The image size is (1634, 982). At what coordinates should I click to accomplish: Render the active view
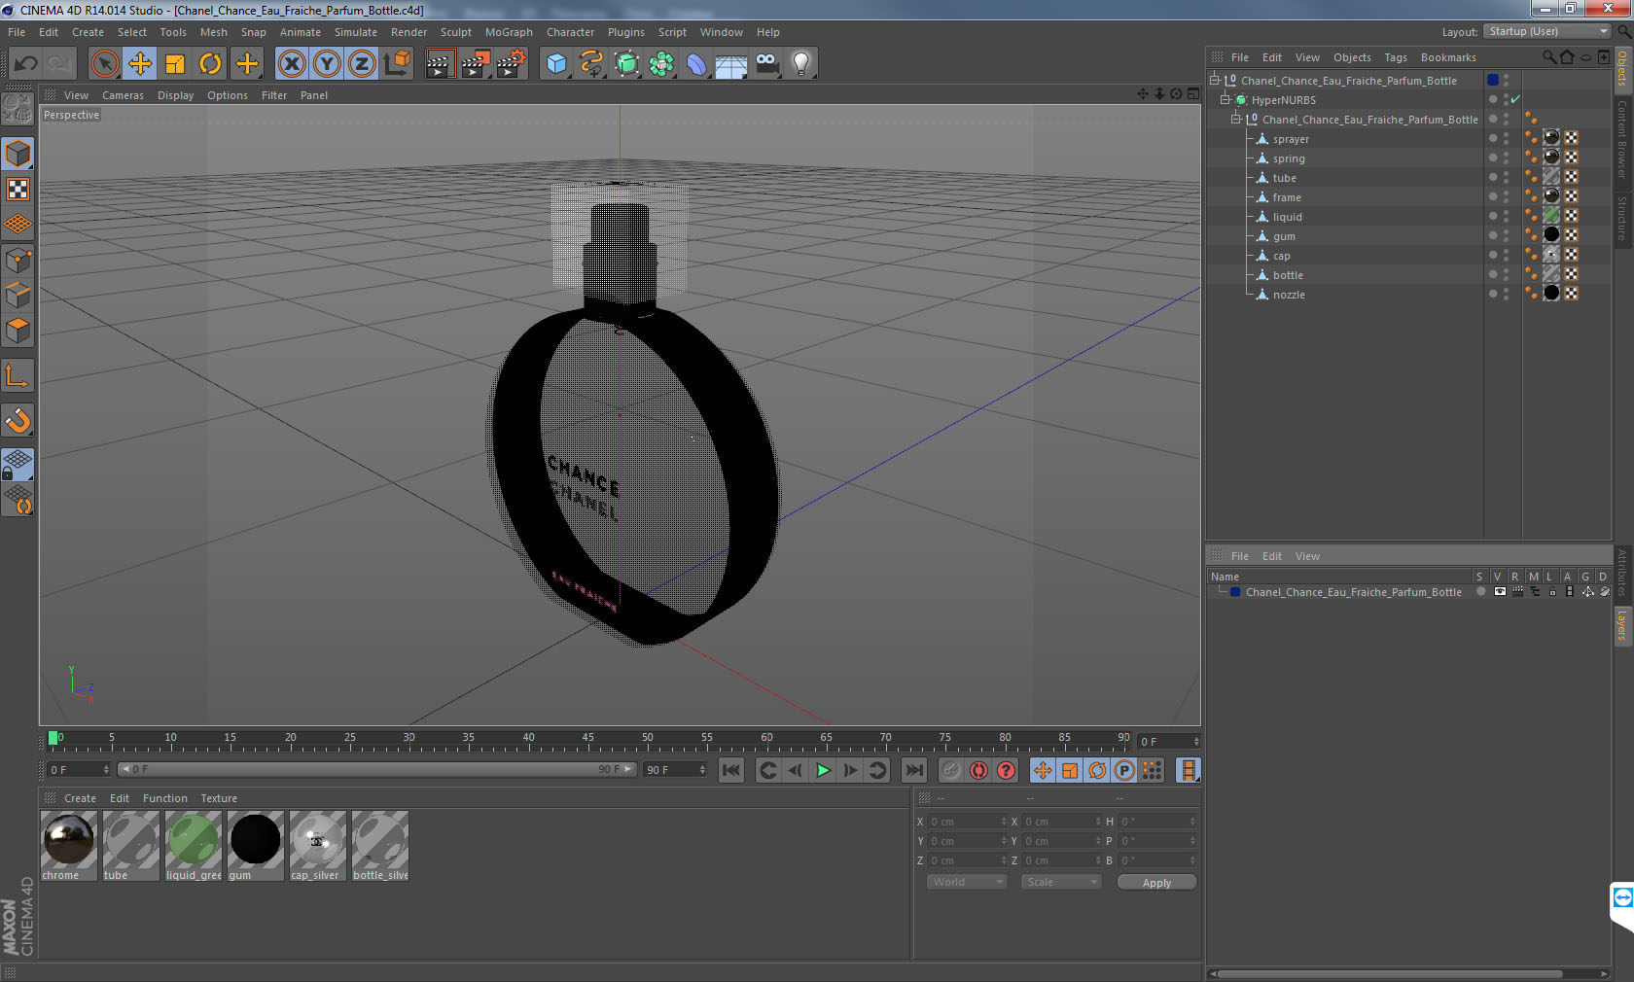click(x=440, y=64)
